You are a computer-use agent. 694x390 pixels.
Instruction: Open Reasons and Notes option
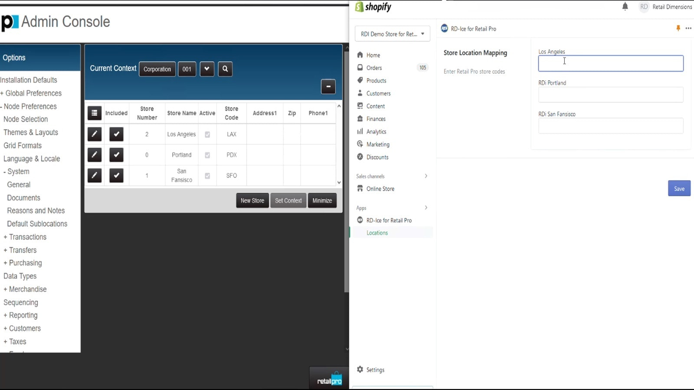coord(36,211)
